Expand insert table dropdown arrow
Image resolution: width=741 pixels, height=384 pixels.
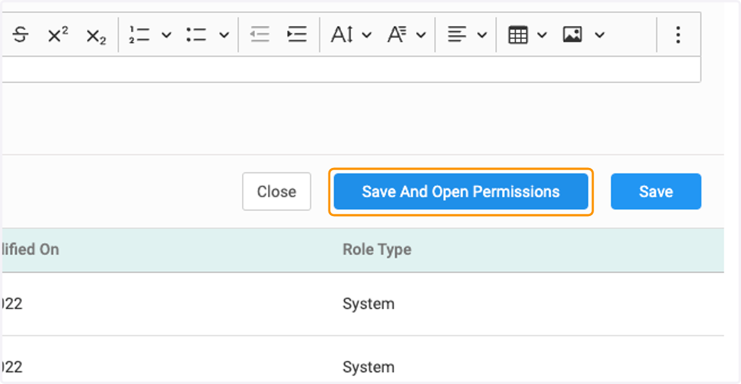(542, 35)
